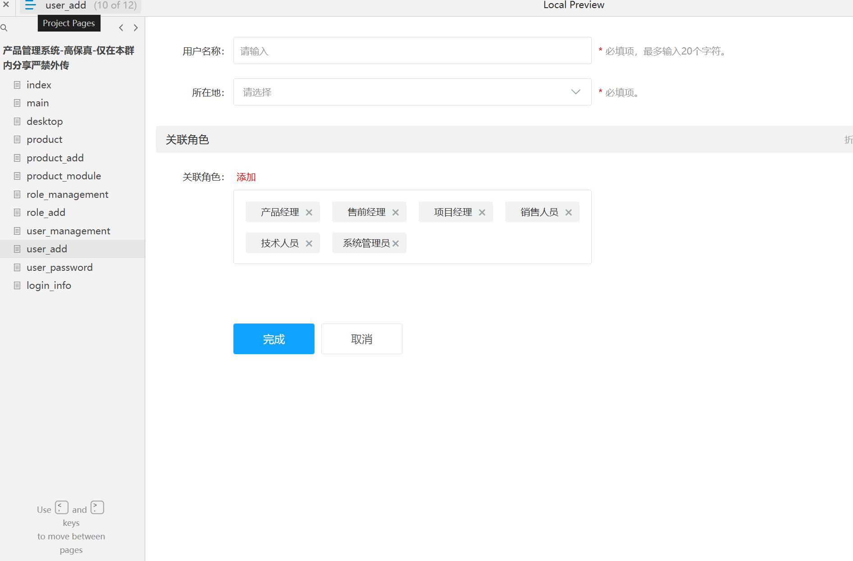Click the 产品经理 tag label

[x=280, y=212]
